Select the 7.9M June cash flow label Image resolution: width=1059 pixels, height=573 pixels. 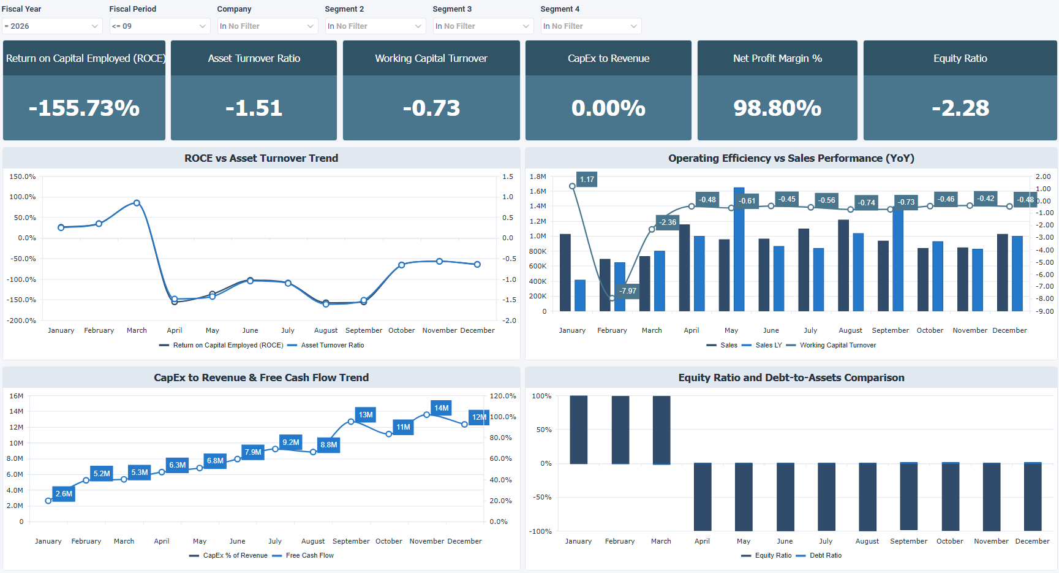253,452
